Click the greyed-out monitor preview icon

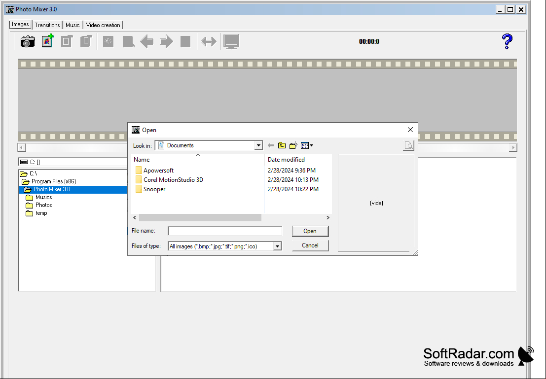tap(231, 42)
